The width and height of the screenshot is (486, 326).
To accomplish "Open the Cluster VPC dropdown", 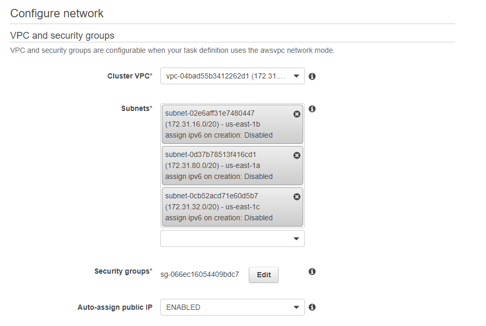I will (233, 76).
